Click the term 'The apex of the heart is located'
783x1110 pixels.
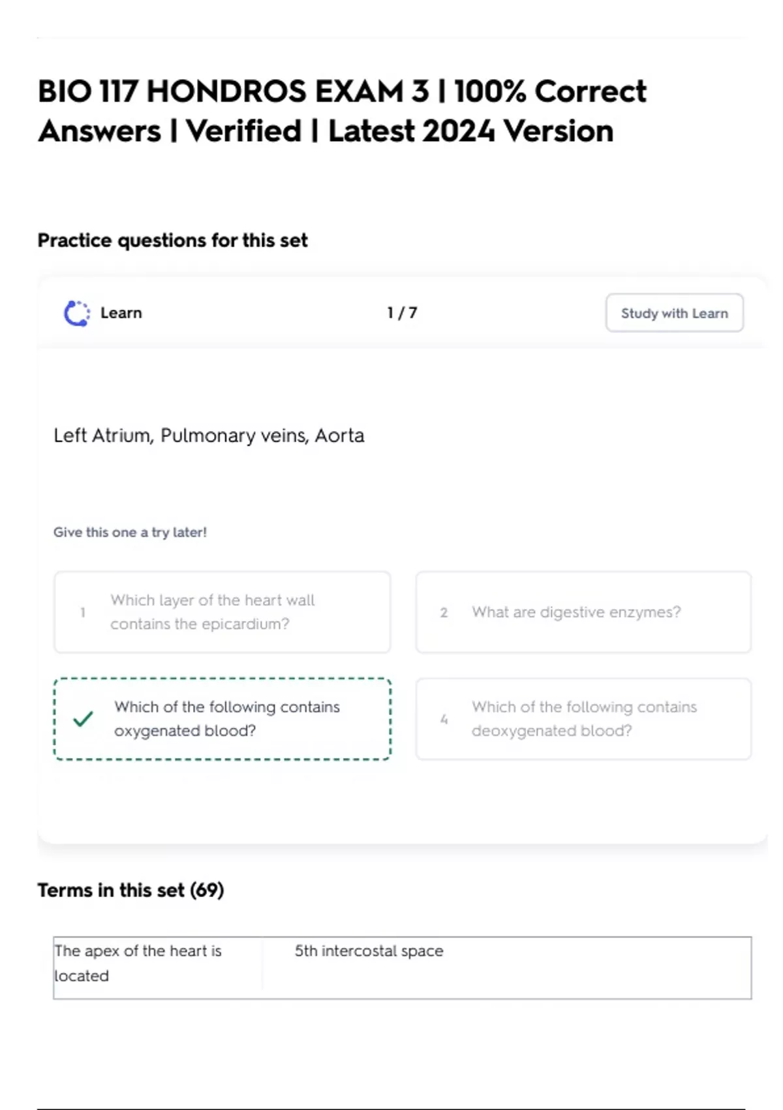138,963
